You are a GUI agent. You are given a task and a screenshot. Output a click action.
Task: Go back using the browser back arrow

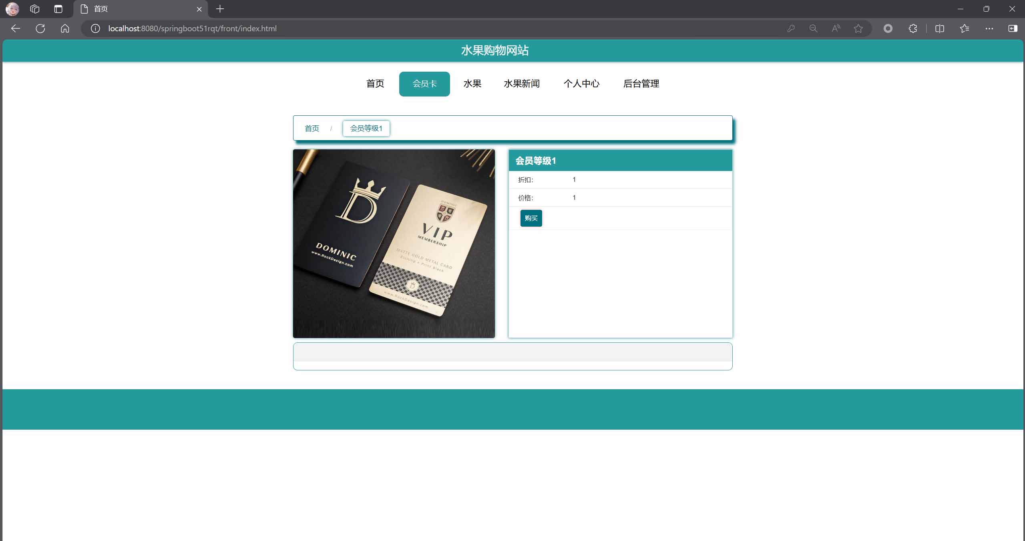pyautogui.click(x=16, y=28)
